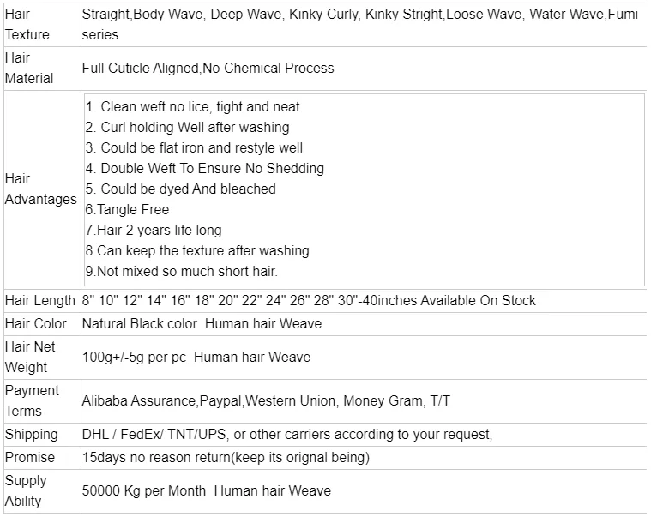Click the "Hair Advantages" row label
Image resolution: width=651 pixels, height=517 pixels.
point(40,189)
